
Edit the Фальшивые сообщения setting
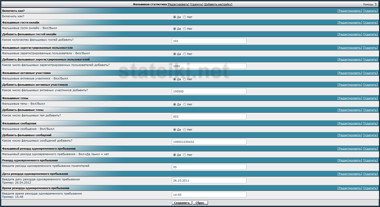coord(350,123)
